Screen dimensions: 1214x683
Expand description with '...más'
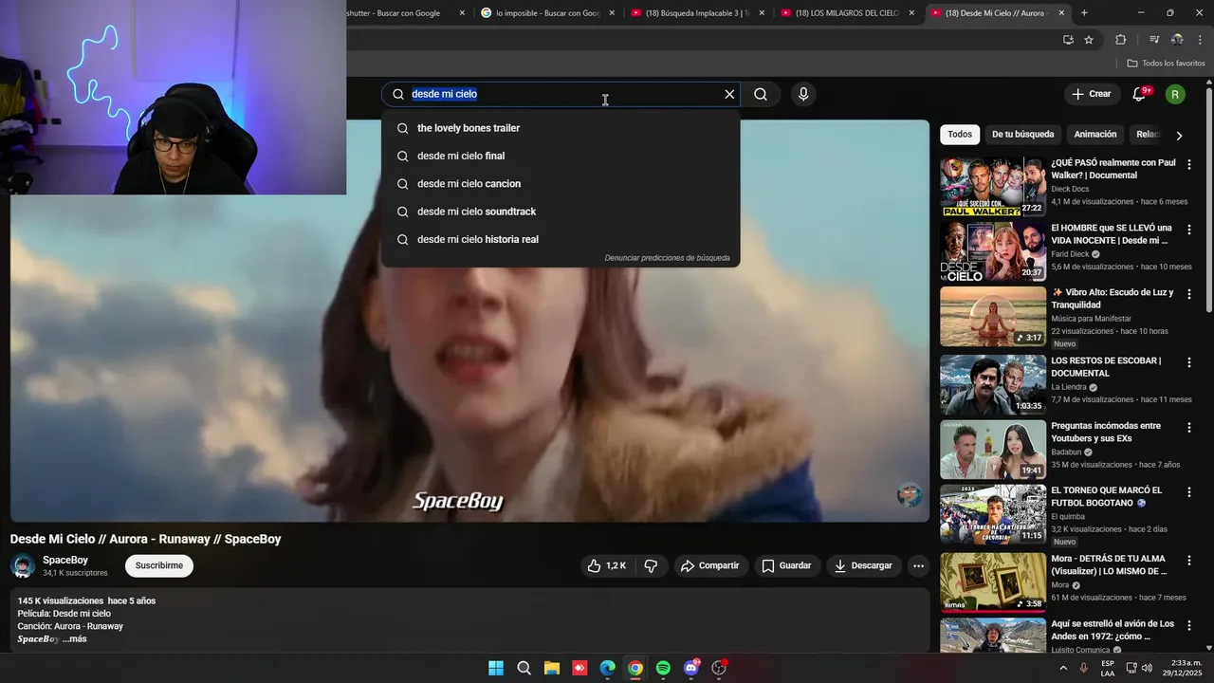74,638
